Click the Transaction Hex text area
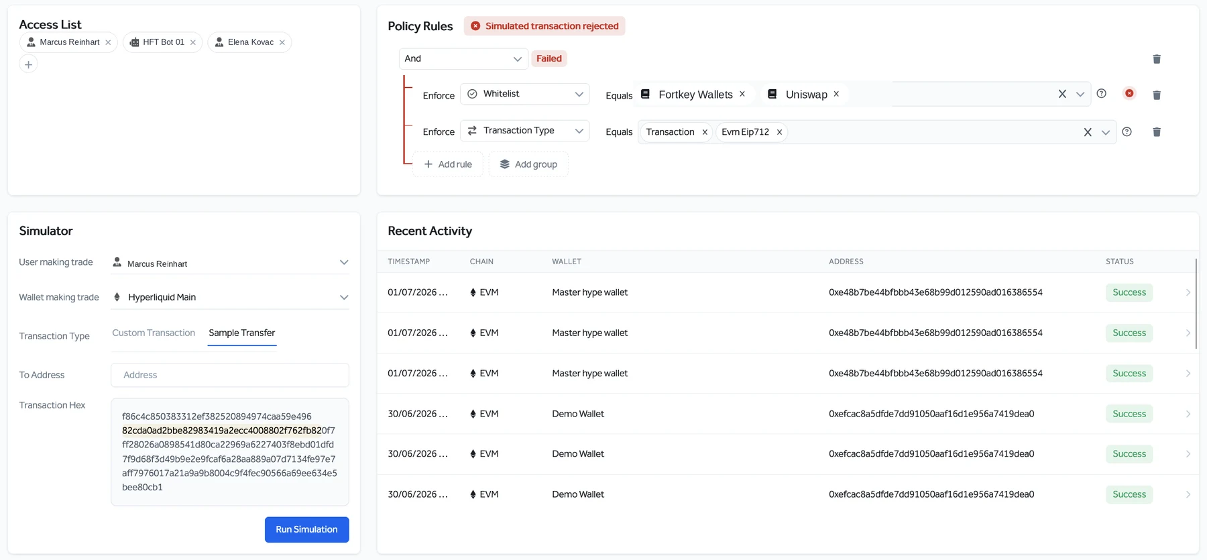 [x=230, y=452]
